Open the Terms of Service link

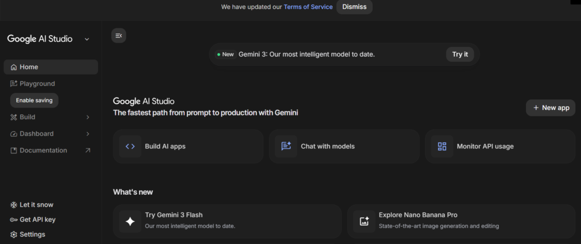(x=308, y=7)
